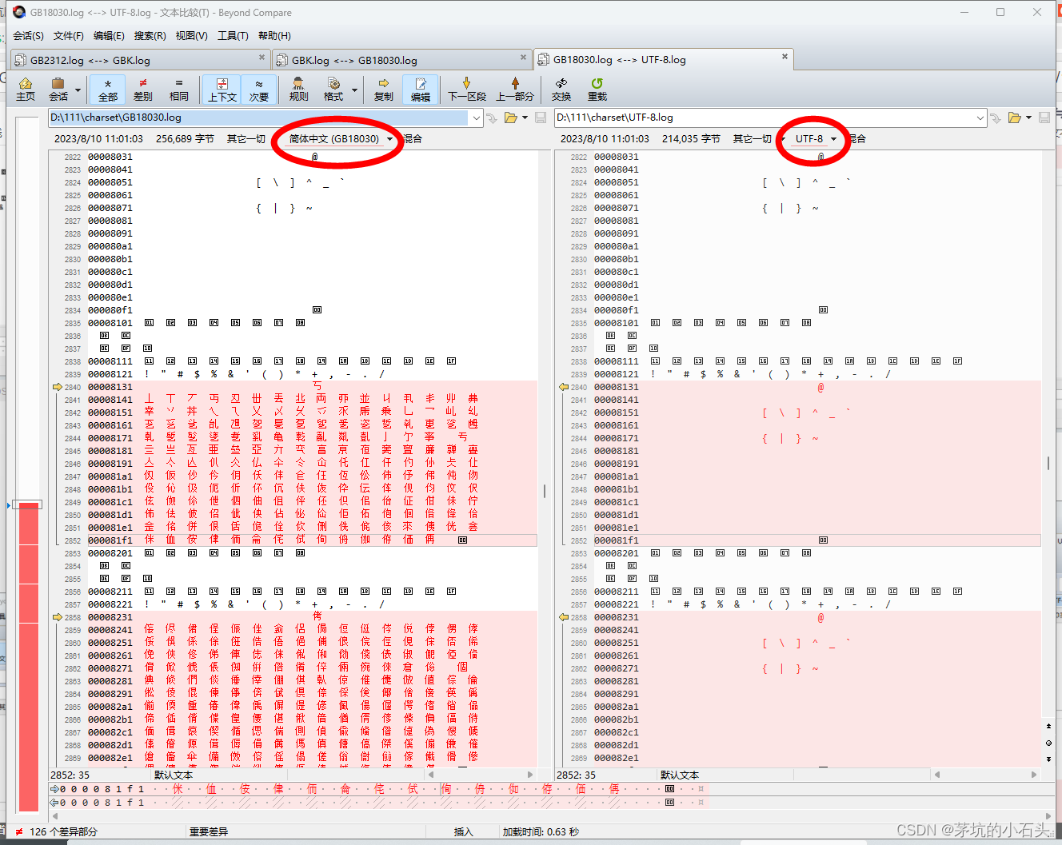Click left pane load-path arrow icon

click(492, 118)
